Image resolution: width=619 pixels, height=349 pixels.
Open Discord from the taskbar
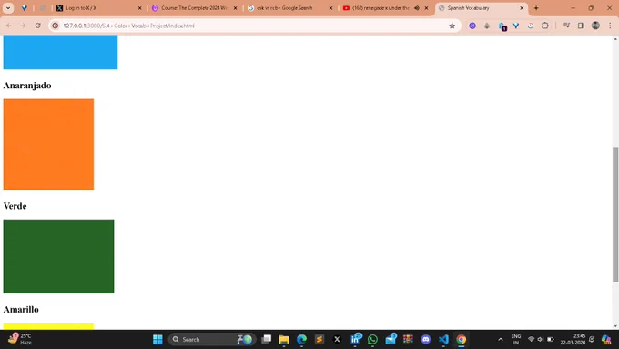click(x=426, y=339)
